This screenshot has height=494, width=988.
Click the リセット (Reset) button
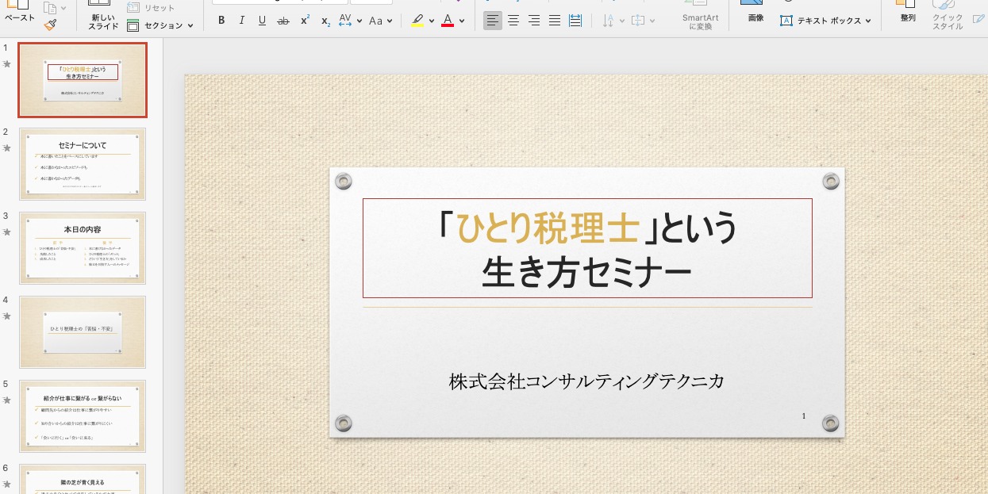tap(151, 7)
